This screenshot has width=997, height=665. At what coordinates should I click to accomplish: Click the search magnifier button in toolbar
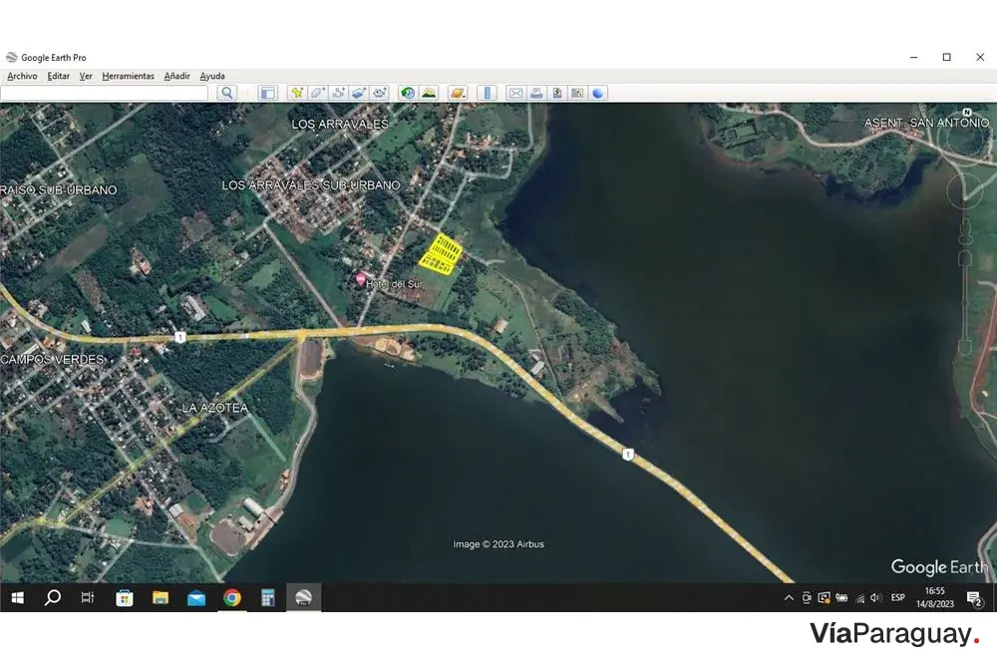tap(227, 93)
